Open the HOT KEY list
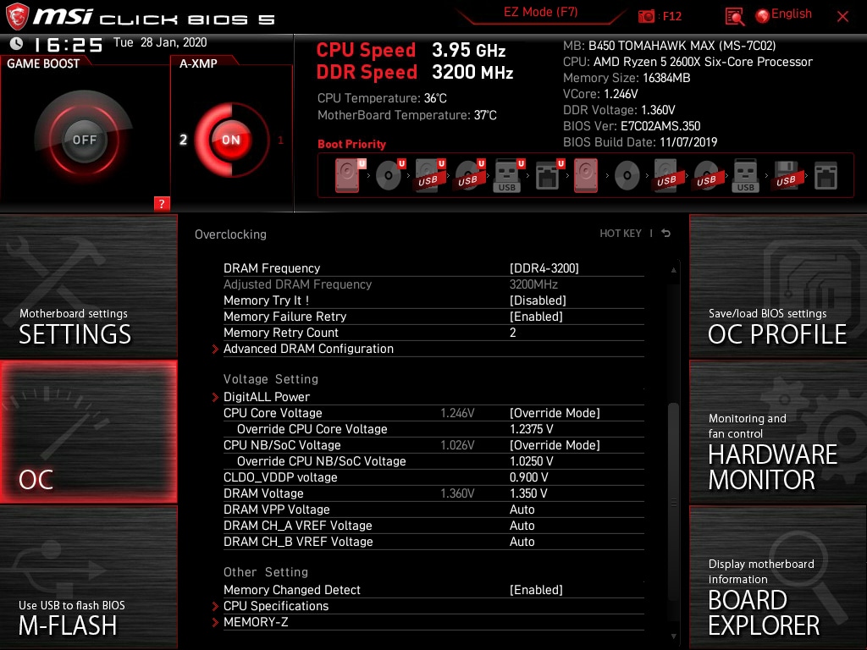The width and height of the screenshot is (867, 650). 621,234
